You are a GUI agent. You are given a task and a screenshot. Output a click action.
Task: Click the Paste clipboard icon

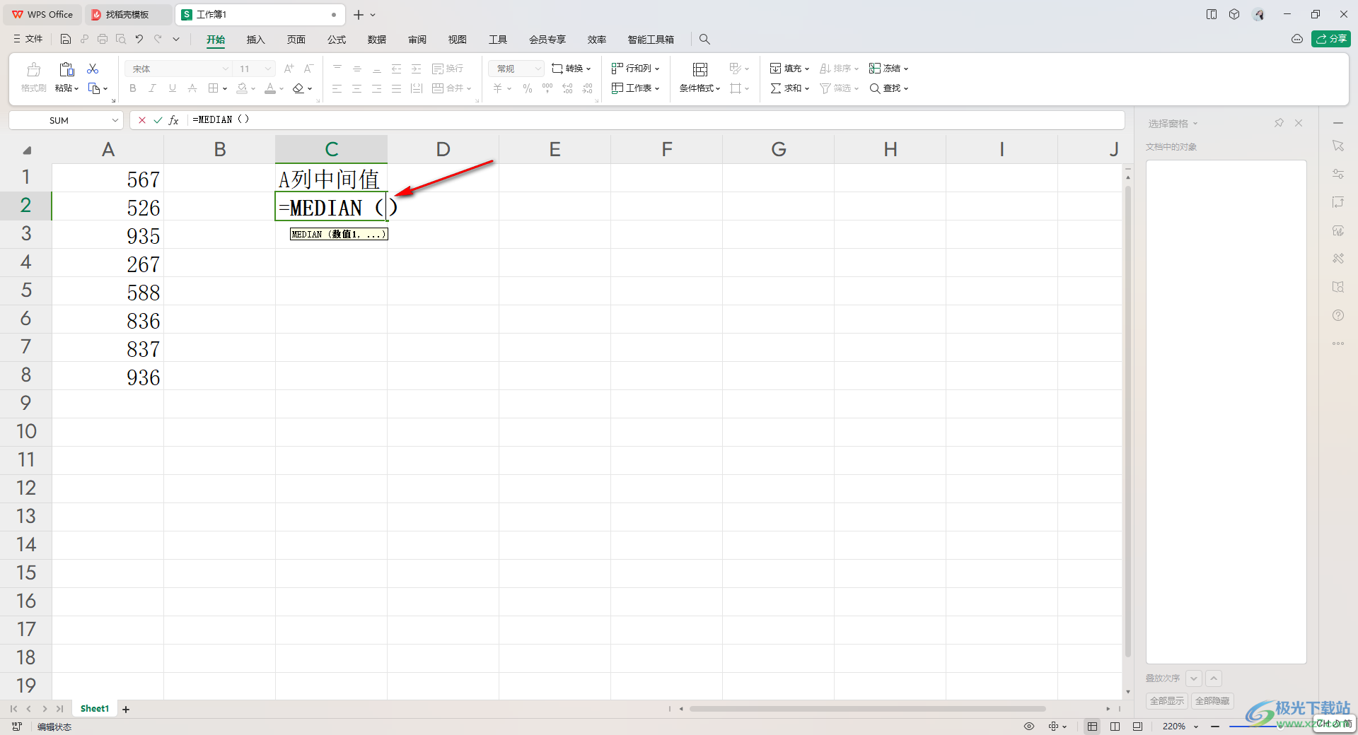pyautogui.click(x=66, y=69)
